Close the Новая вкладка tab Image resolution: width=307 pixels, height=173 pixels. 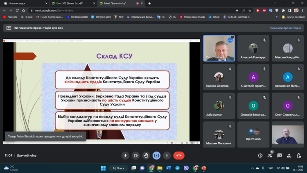pos(46,3)
